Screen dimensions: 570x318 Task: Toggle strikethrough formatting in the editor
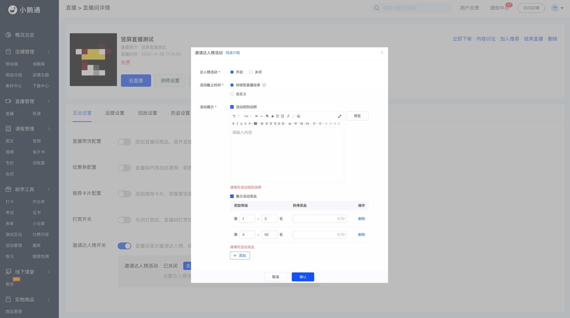[245, 123]
